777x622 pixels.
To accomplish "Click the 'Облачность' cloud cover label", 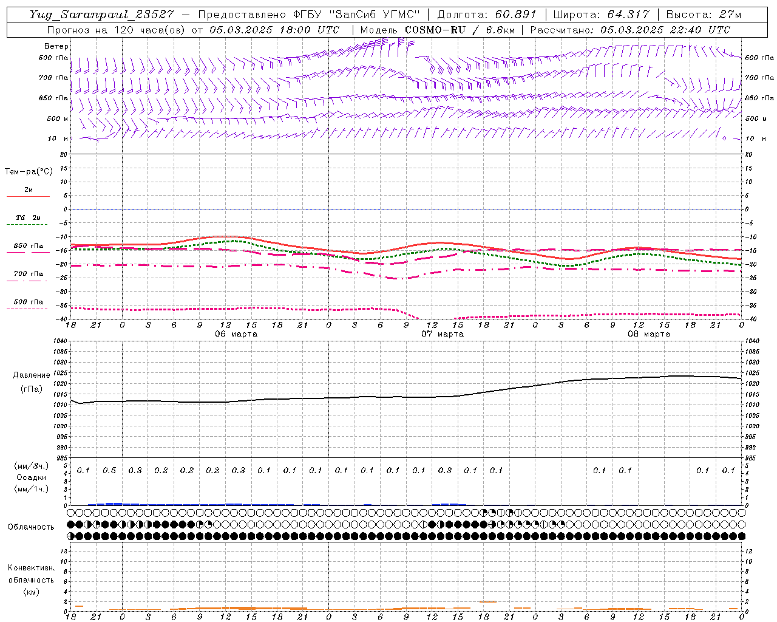I will (x=31, y=527).
